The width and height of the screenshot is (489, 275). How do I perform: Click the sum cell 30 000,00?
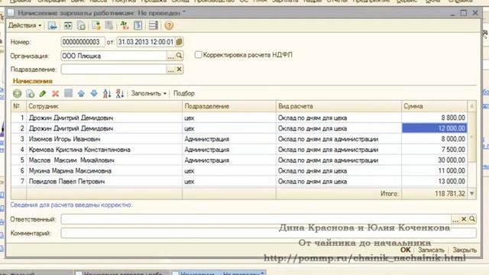435,160
